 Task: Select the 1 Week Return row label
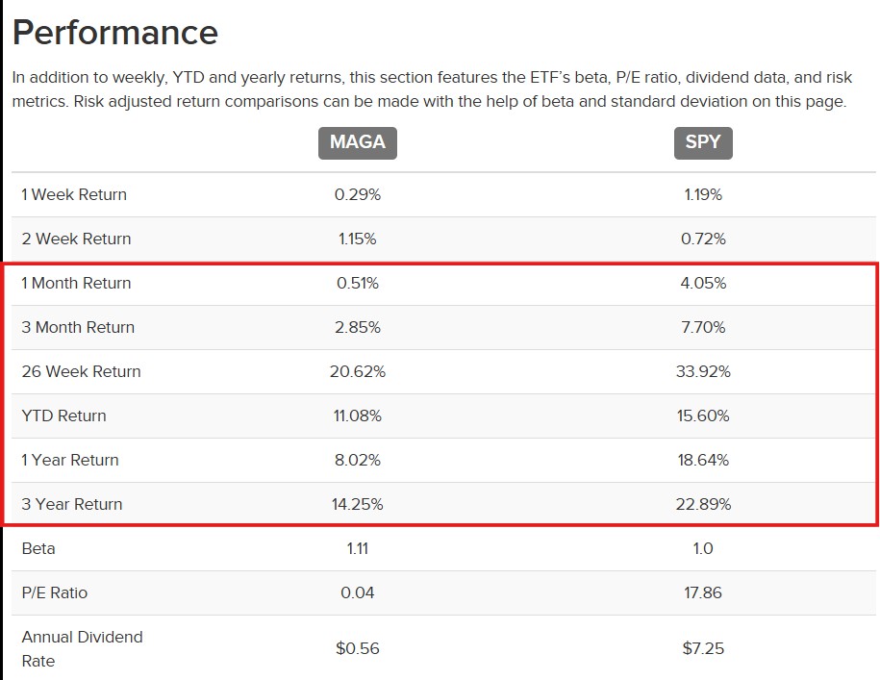point(74,194)
